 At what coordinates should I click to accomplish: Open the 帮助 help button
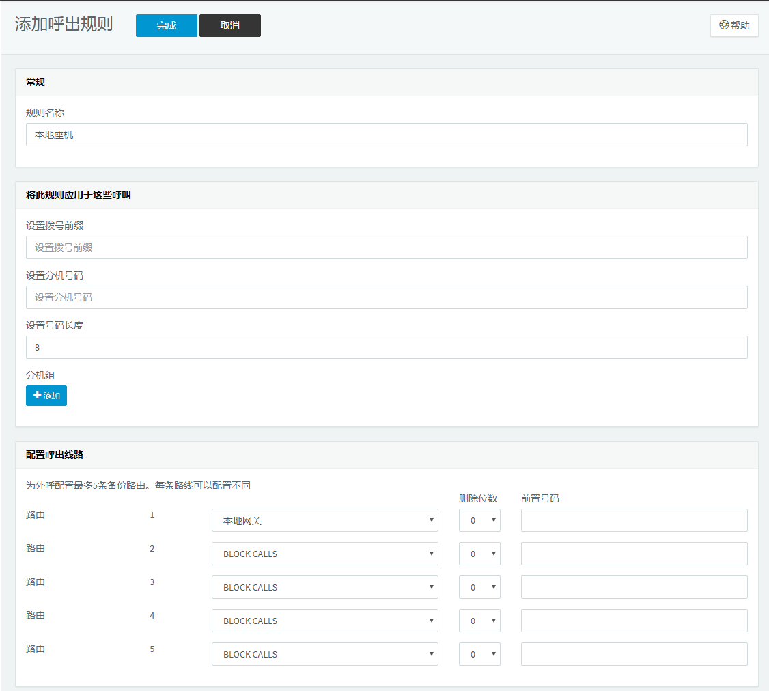click(x=734, y=25)
